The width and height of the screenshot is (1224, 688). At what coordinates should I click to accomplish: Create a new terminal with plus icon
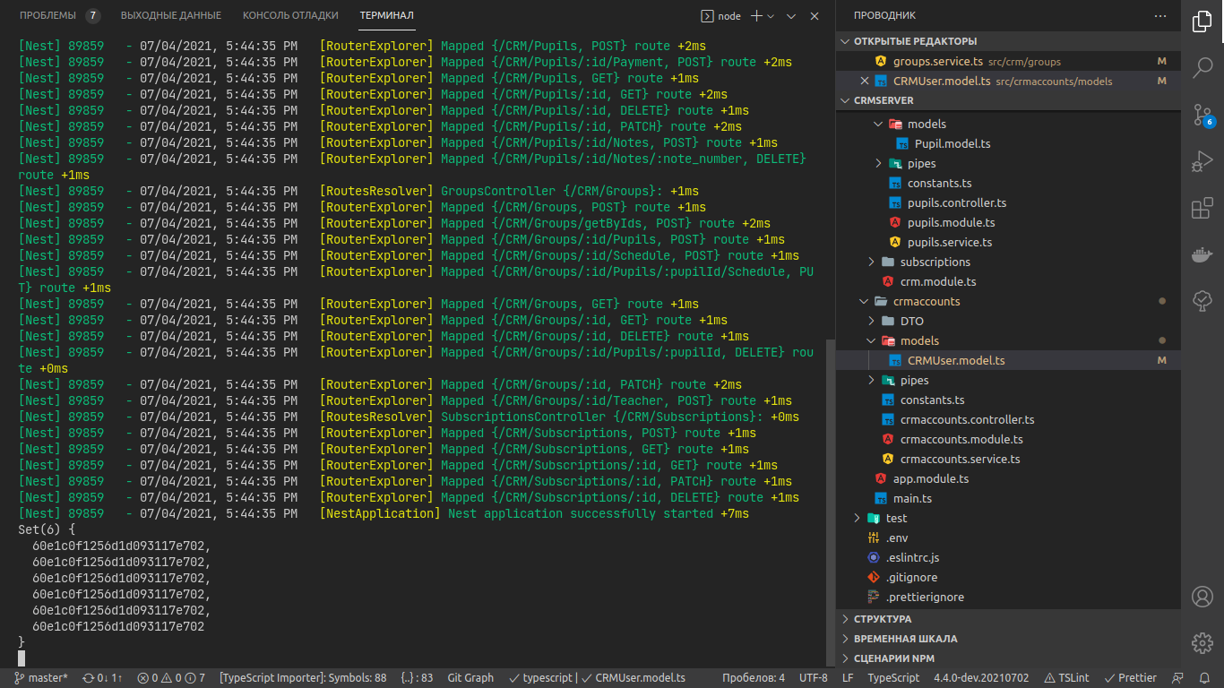tap(756, 16)
